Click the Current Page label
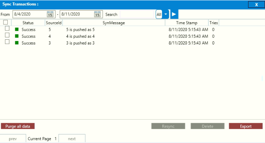Image resolution: width=265 pixels, height=143 pixels. click(39, 139)
